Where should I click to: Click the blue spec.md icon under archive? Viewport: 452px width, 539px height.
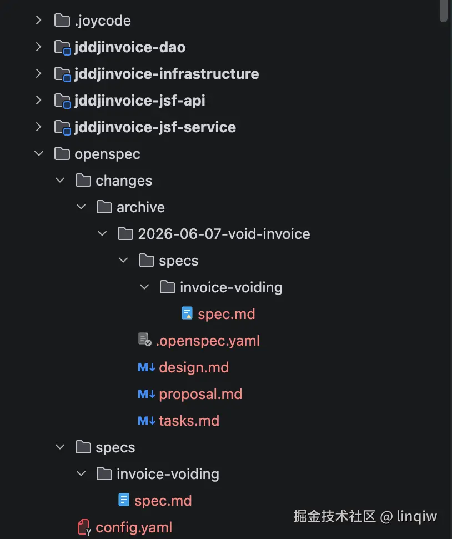click(x=187, y=313)
